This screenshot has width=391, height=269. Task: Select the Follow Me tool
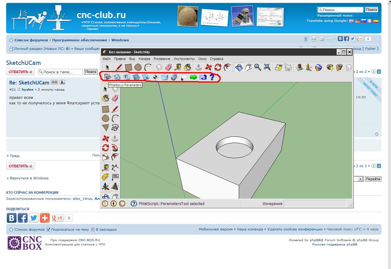coord(115,148)
